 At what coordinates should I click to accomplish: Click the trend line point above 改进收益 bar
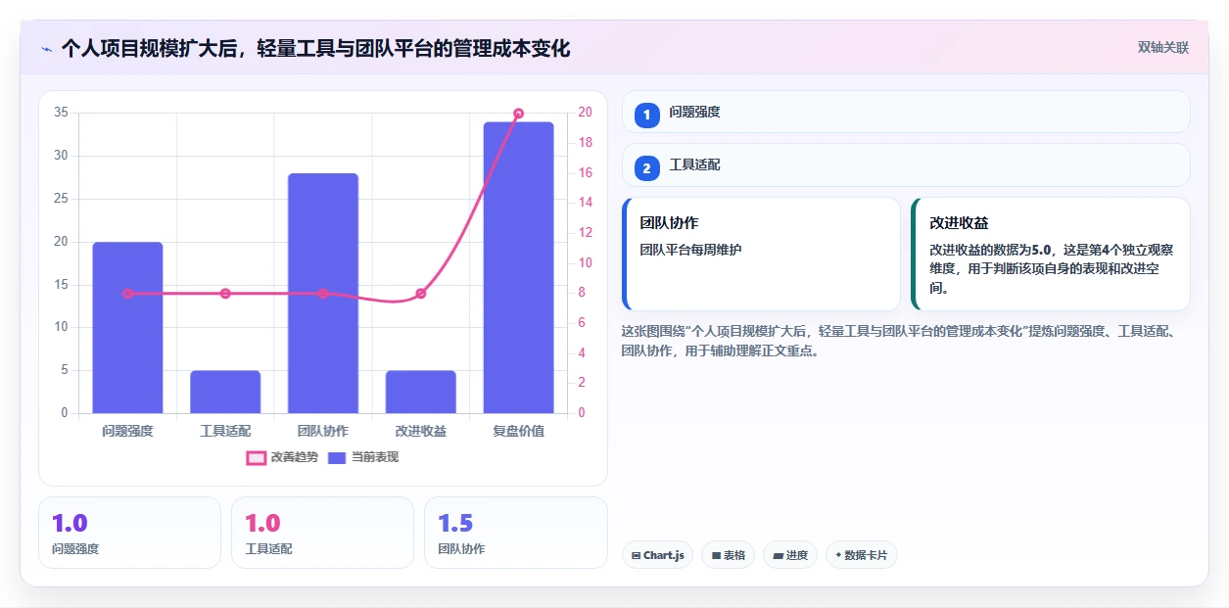(421, 294)
